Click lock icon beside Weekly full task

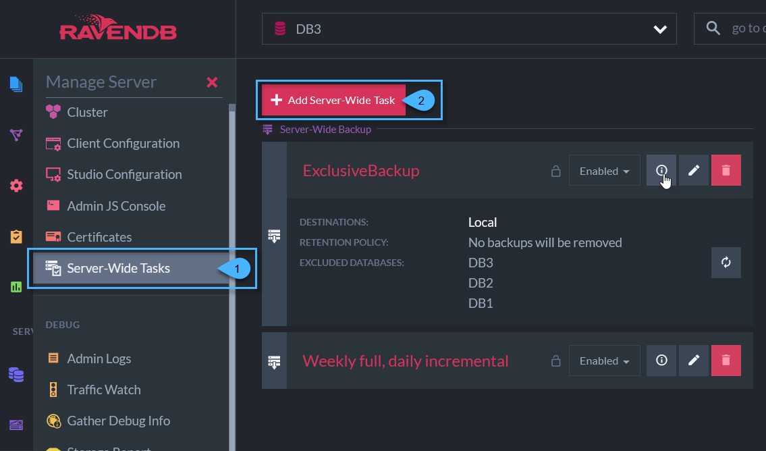pos(555,361)
